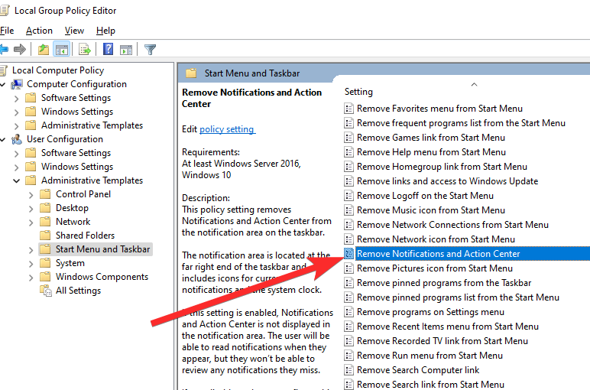Open the Help menu
This screenshot has height=390, width=590.
(x=105, y=31)
